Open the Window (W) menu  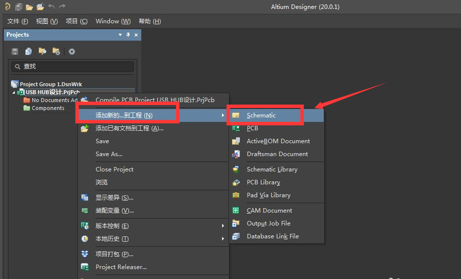(113, 21)
